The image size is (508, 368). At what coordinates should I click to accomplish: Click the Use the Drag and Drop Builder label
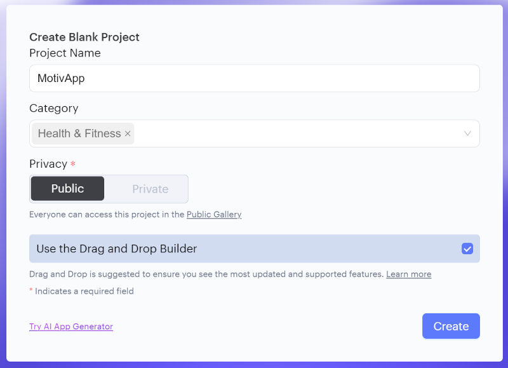click(117, 249)
